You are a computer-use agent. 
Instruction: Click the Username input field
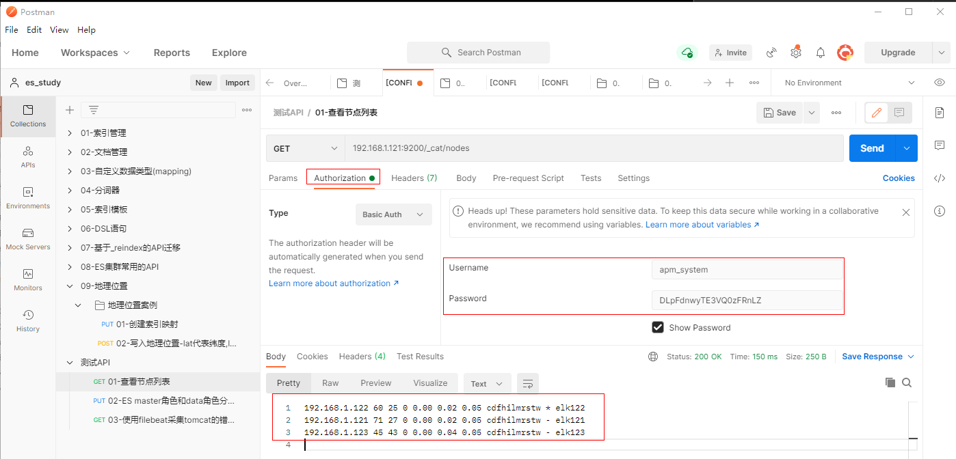point(747,270)
